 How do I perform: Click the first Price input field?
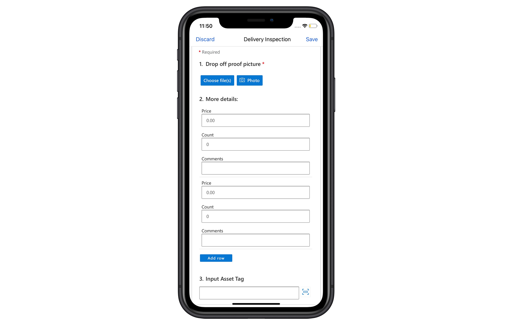(255, 120)
